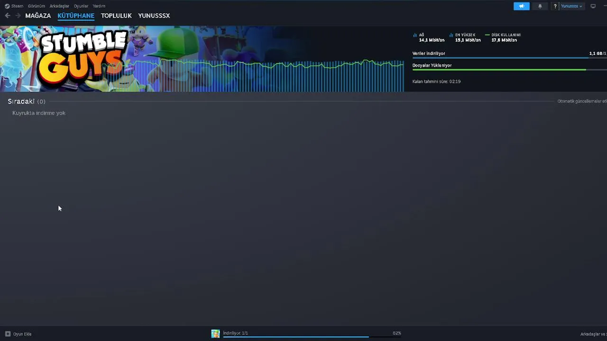Open the bell notifications icon
607x341 pixels.
(x=540, y=6)
